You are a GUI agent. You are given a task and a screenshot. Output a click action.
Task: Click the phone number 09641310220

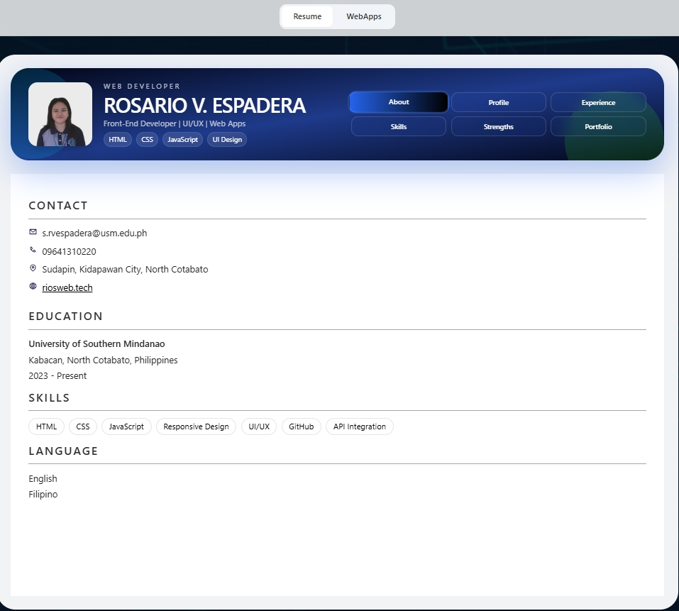(x=69, y=252)
